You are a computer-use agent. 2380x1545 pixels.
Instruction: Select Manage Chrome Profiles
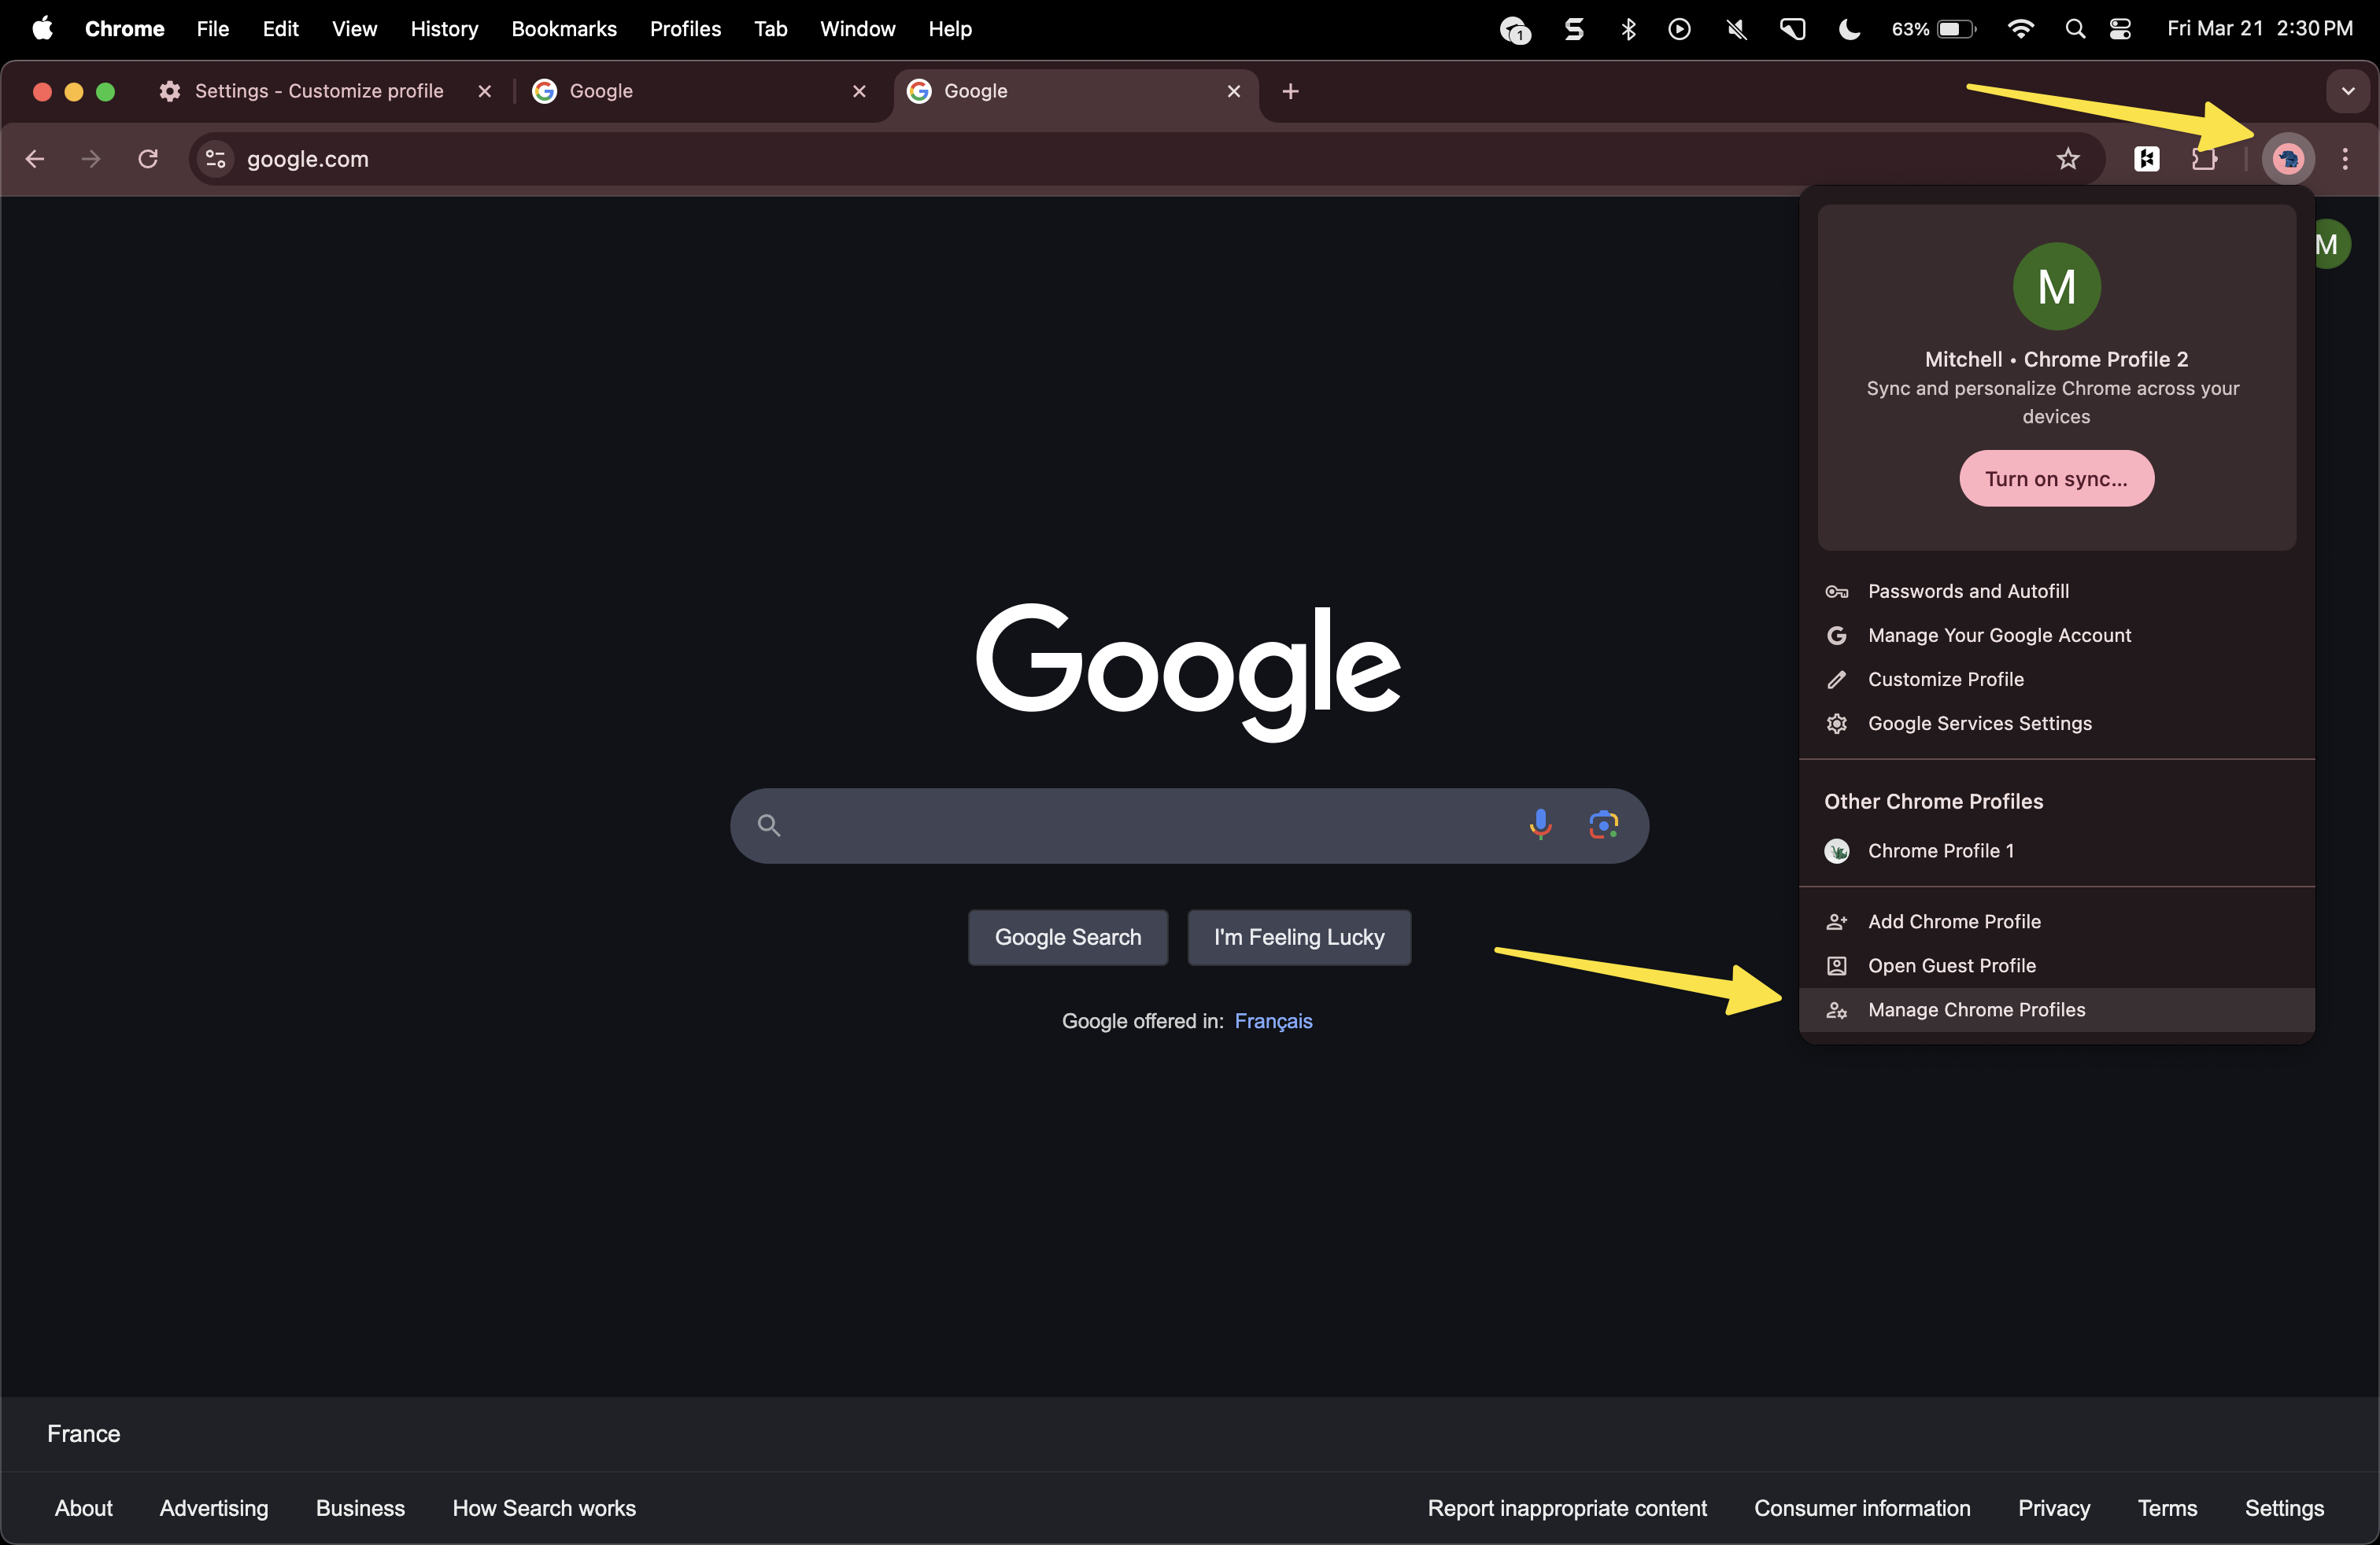2056,1009
